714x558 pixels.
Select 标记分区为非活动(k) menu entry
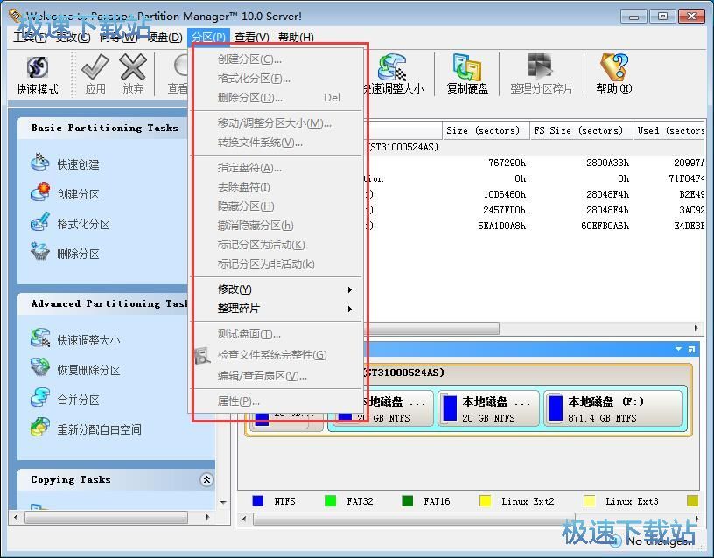[x=276, y=264]
